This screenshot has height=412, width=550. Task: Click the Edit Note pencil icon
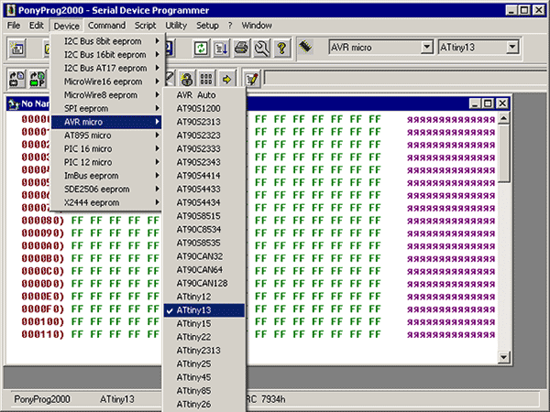point(252,79)
